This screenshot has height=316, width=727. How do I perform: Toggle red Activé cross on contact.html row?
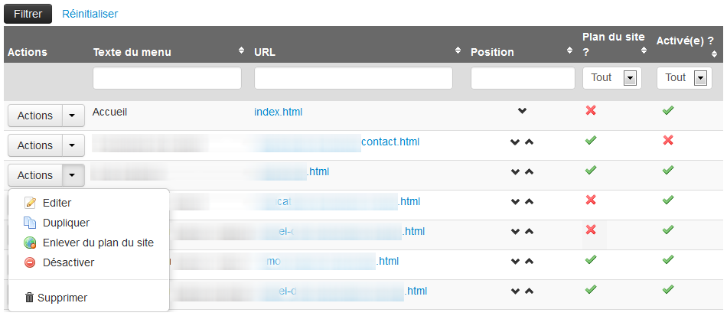click(667, 141)
